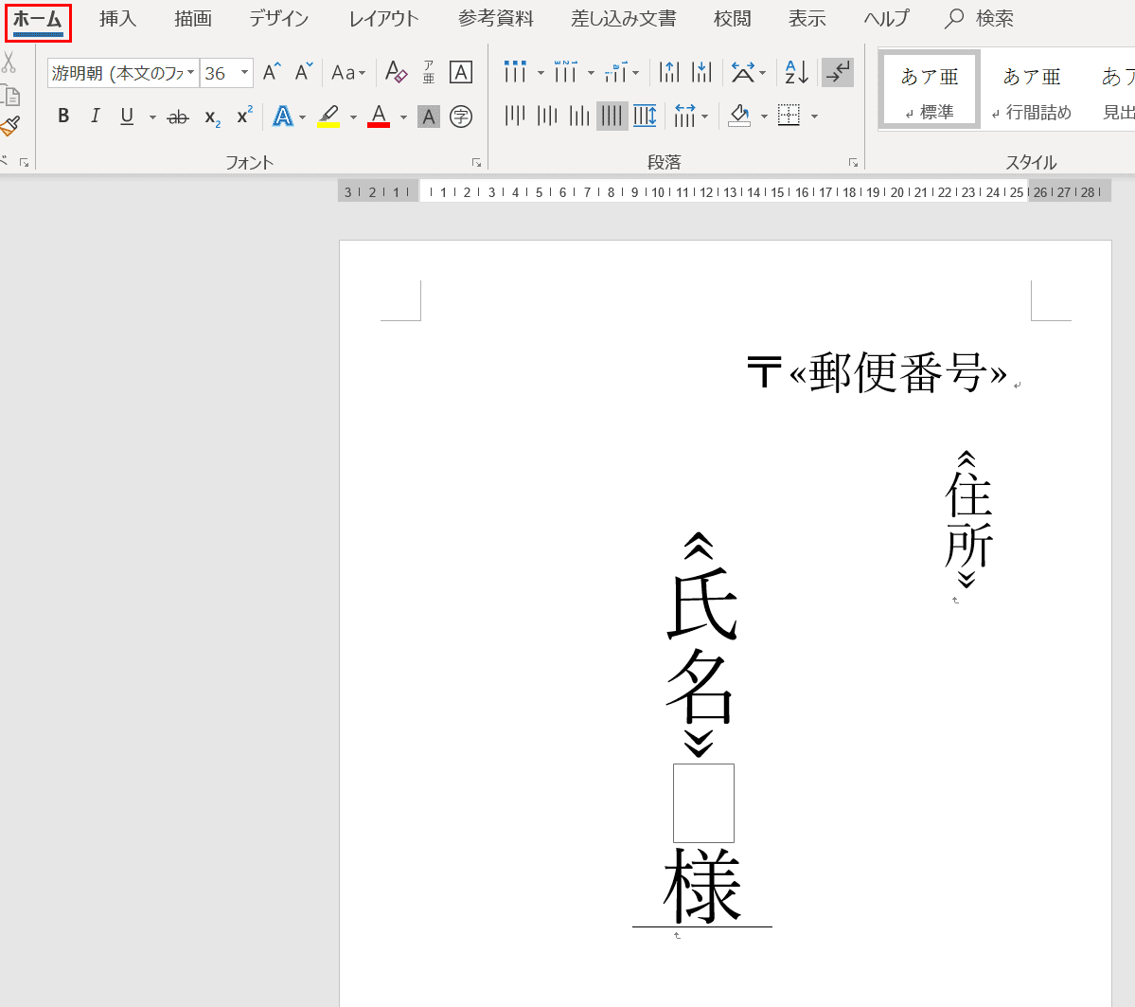This screenshot has height=1007, width=1135.
Task: Decrease paragraph indent
Action: coord(669,72)
